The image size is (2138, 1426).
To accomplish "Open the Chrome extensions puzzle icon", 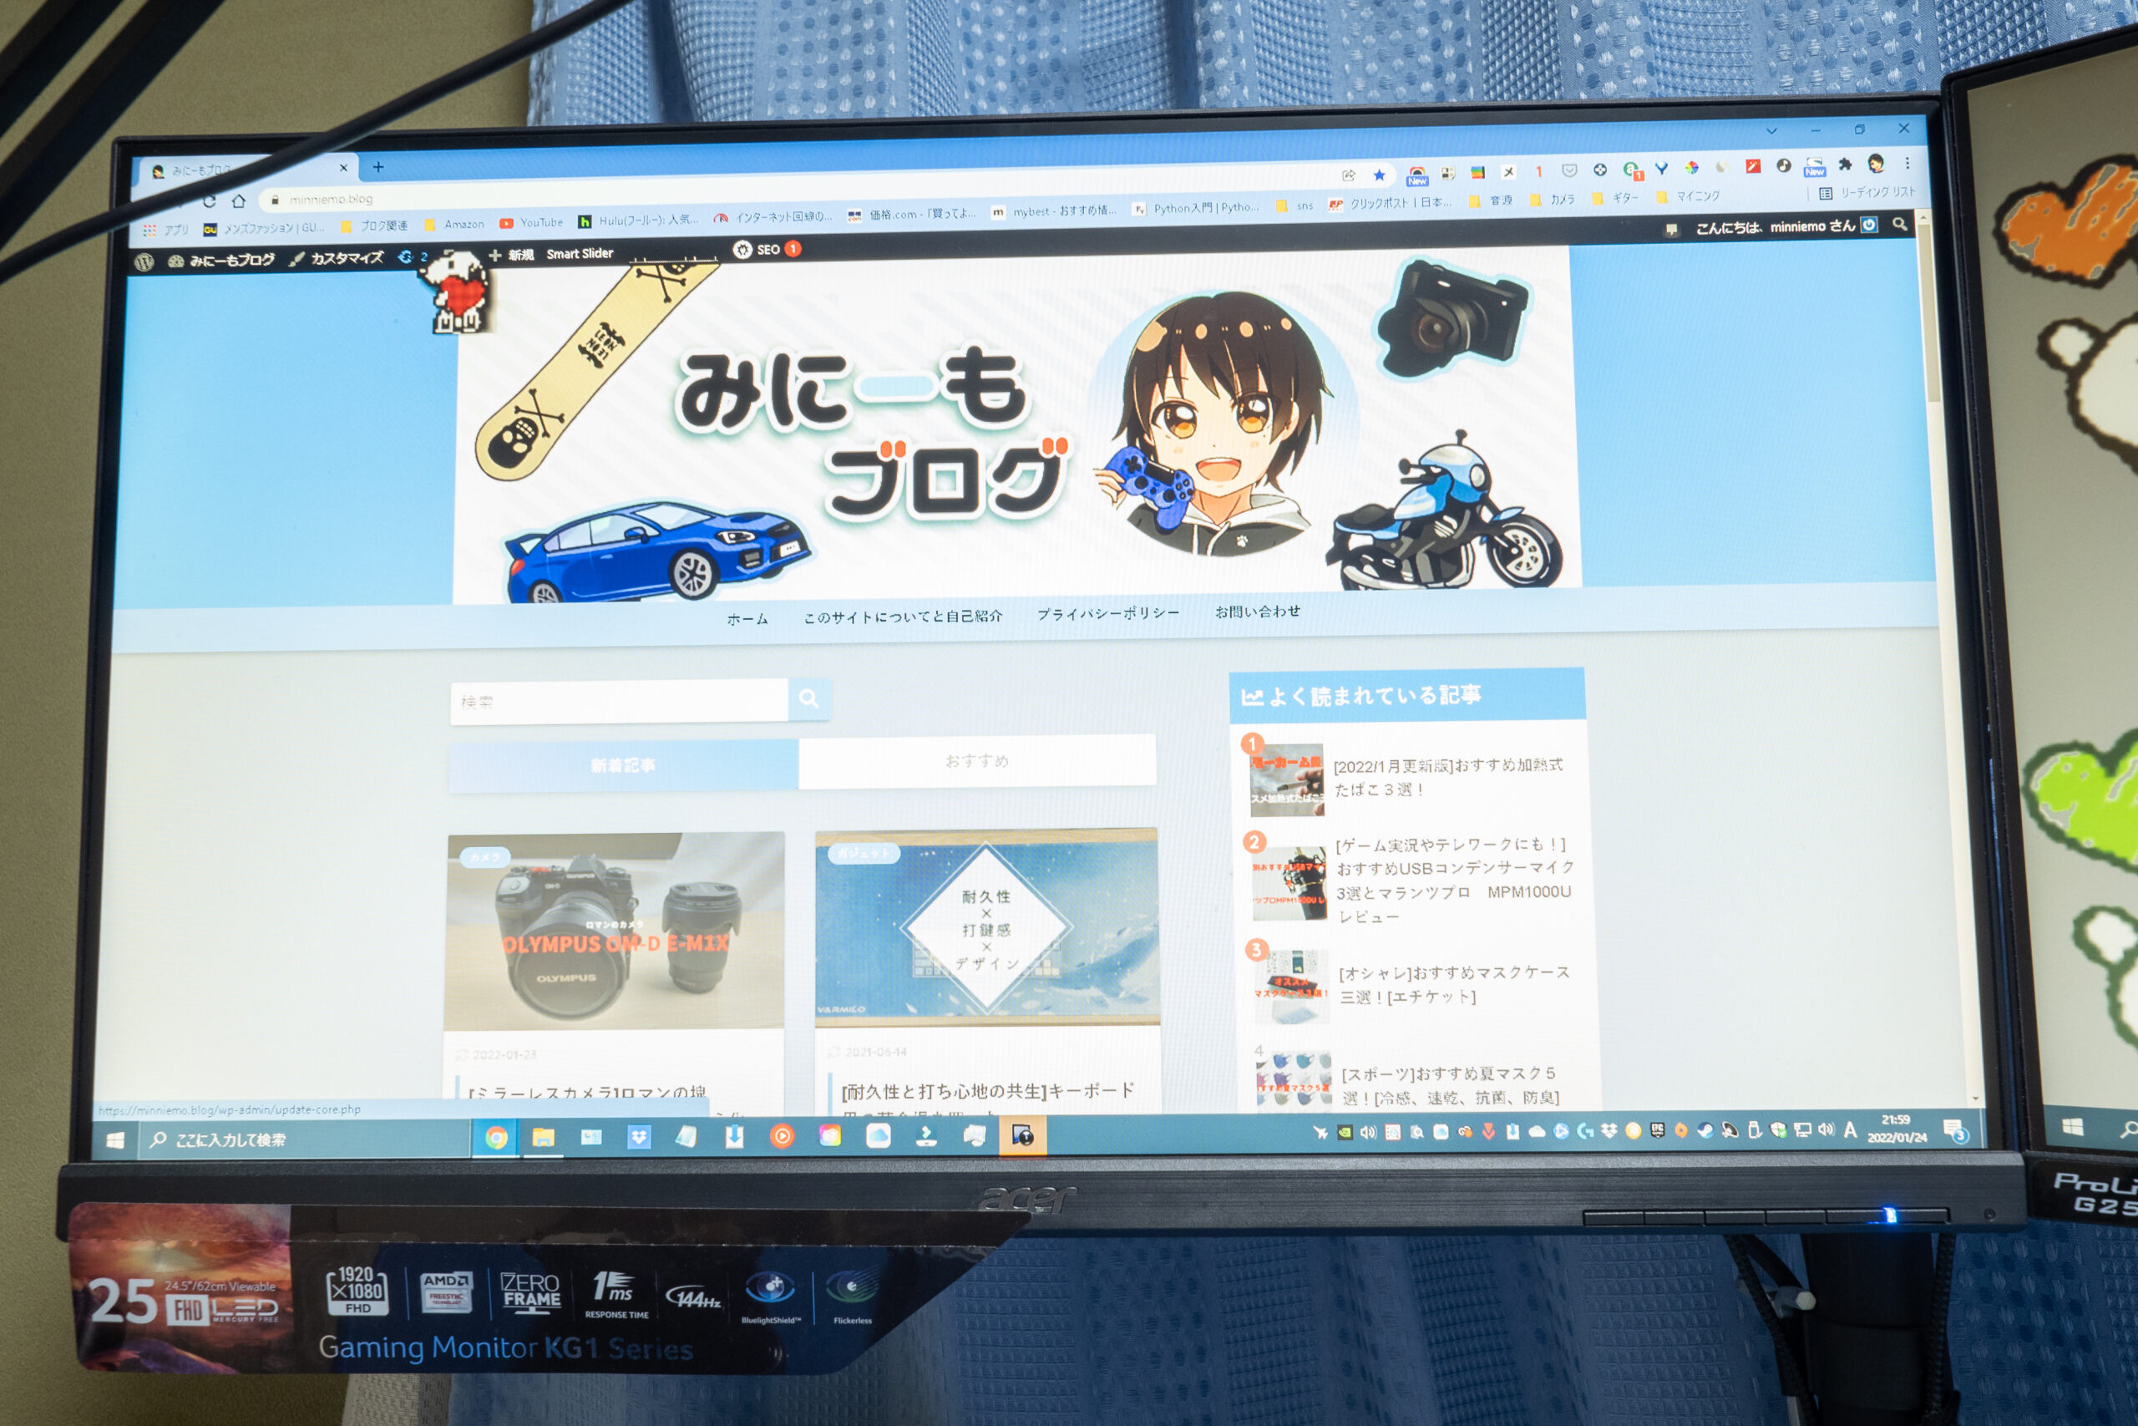I will tap(1844, 165).
